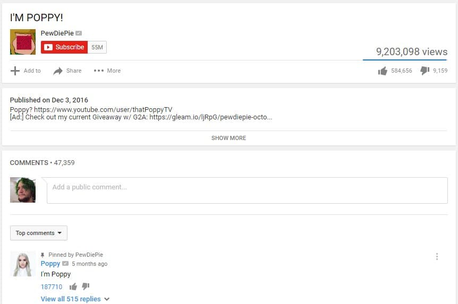Screen dimensions: 458x304
Task: Open the Top comments sort dropdown
Action: click(39, 233)
